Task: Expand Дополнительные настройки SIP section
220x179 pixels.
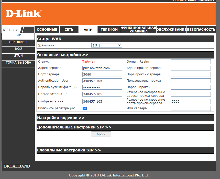Action: tap(74, 127)
